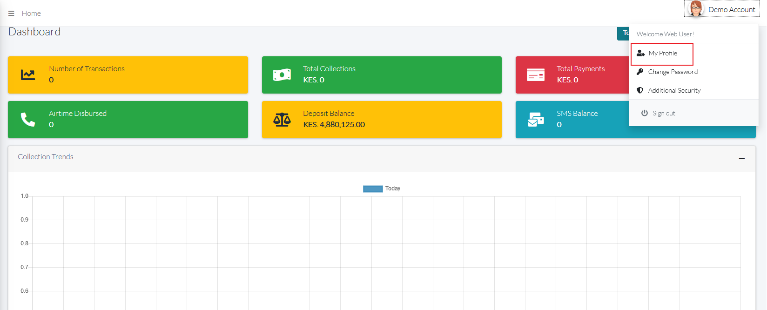
Task: Select Change Password menu entry
Action: tap(673, 72)
